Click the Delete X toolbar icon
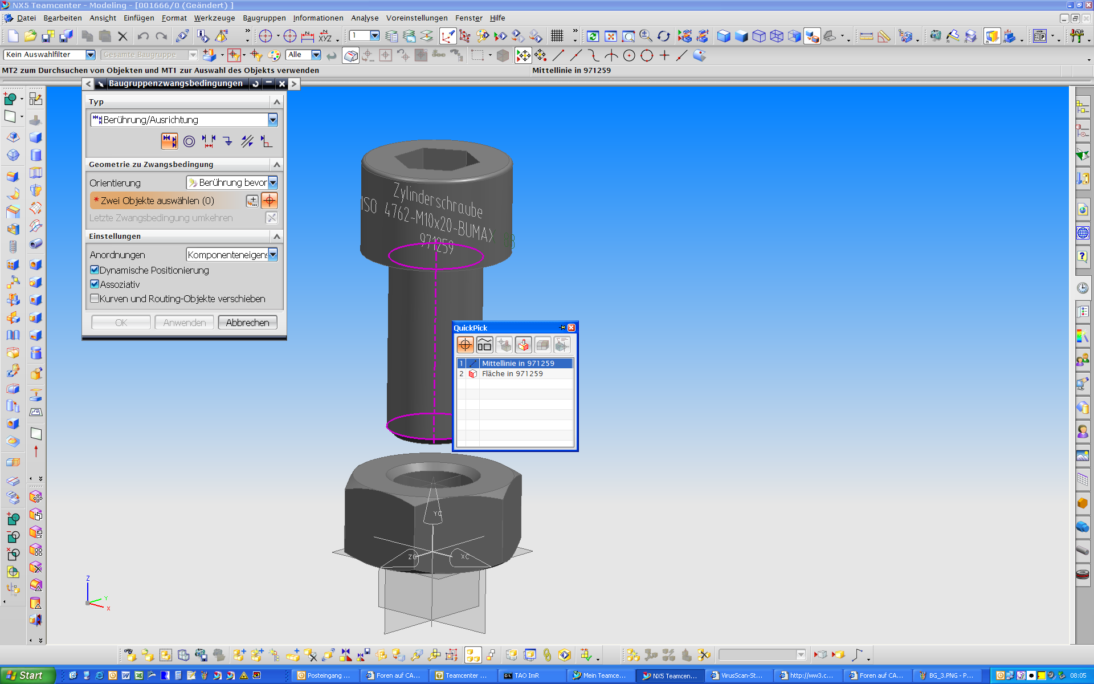 tap(123, 36)
